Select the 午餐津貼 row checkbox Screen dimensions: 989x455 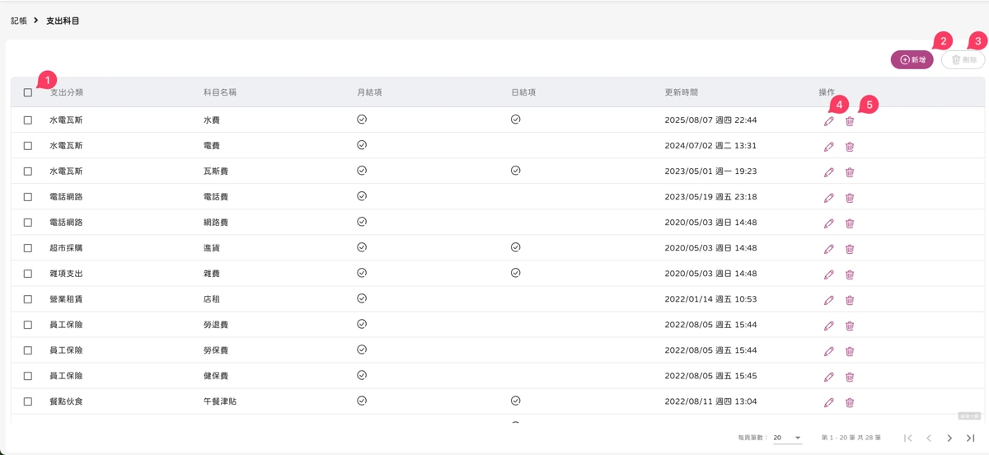coord(28,401)
